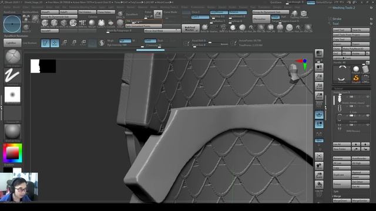Click the HidePt button

pos(68,12)
